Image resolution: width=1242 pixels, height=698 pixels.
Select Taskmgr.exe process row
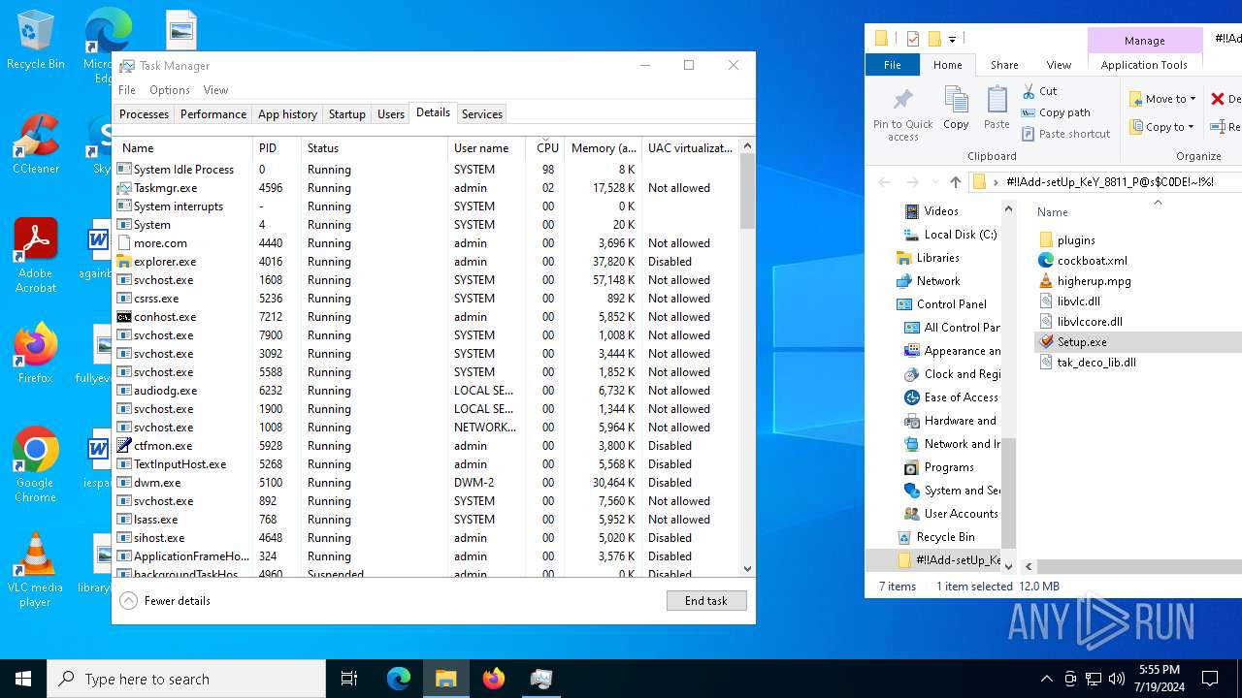pyautogui.click(x=426, y=188)
